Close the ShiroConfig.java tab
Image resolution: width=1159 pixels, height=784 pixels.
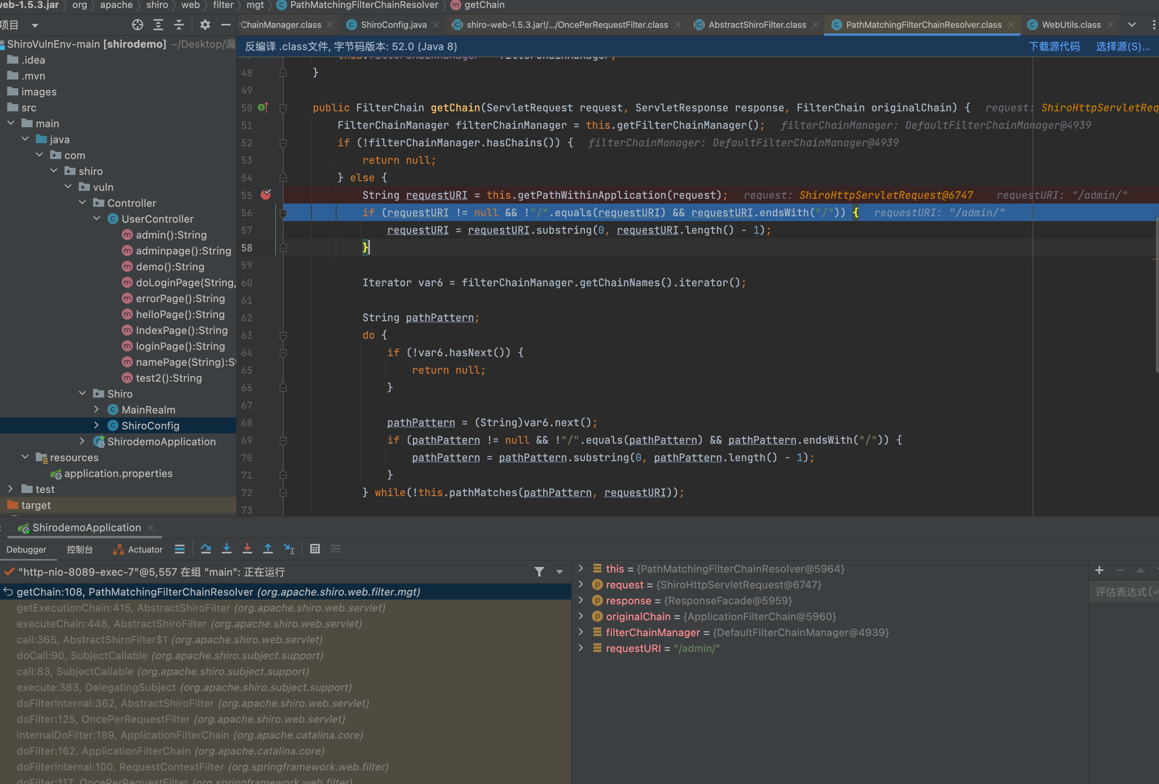[436, 24]
